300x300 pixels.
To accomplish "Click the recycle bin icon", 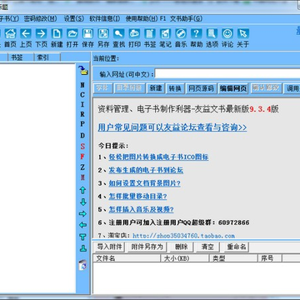I will tap(82, 265).
